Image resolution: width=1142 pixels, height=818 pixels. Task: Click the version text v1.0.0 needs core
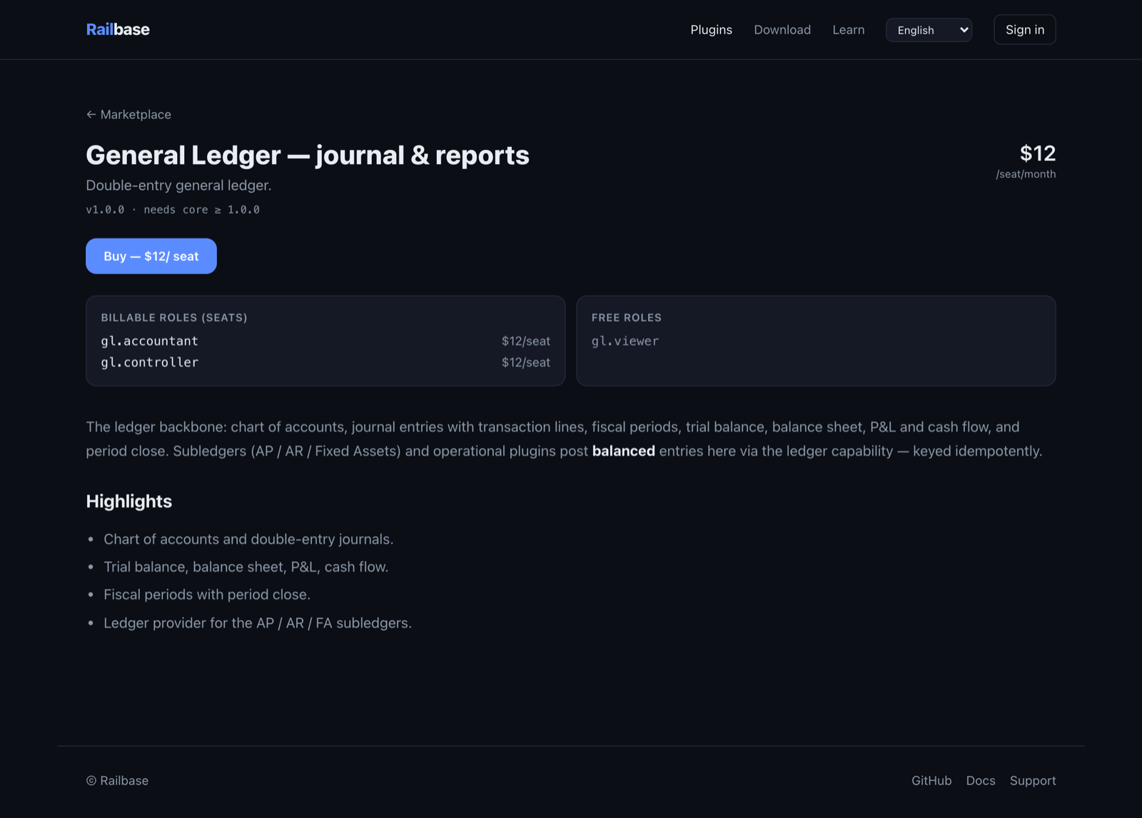tap(173, 210)
